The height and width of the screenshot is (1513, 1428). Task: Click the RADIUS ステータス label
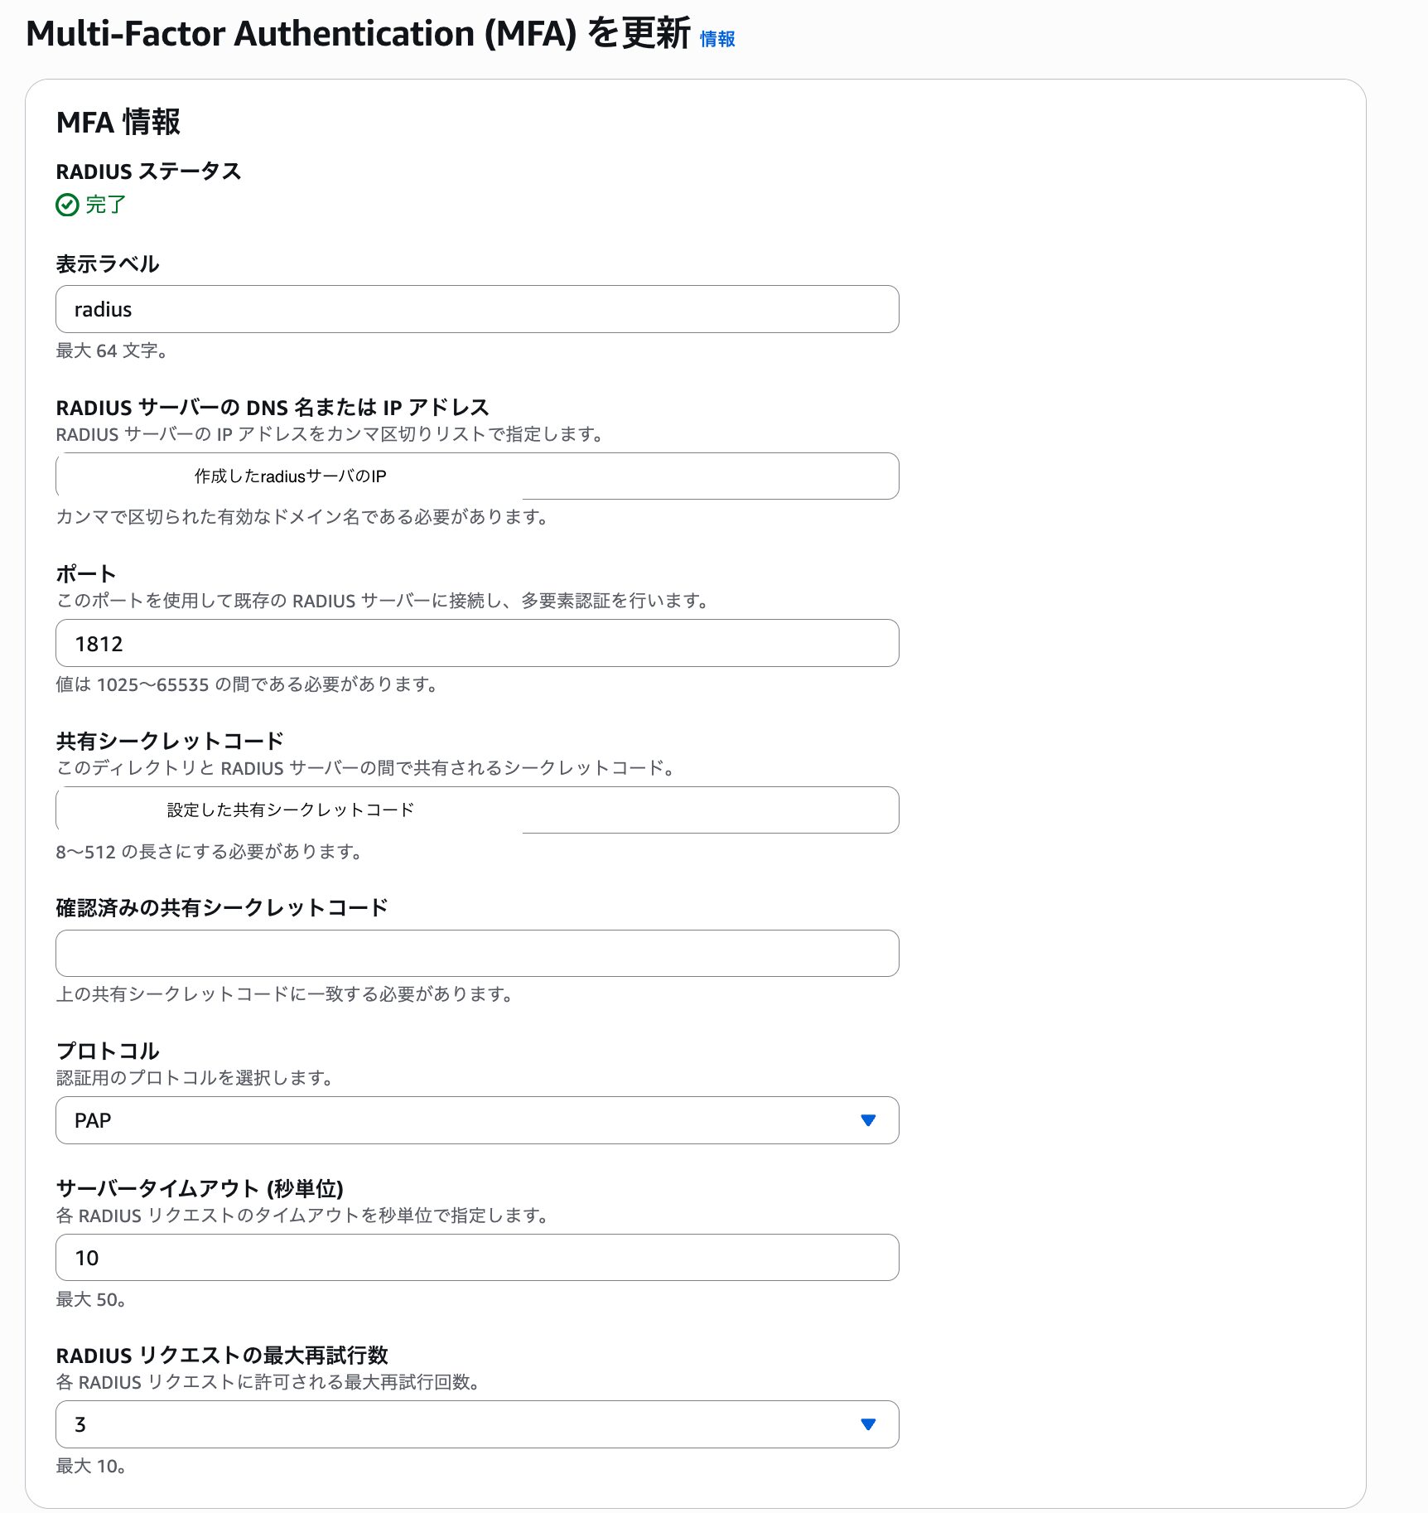coord(148,172)
